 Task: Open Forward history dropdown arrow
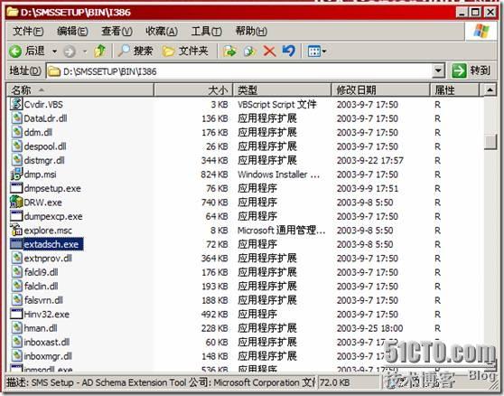point(85,52)
